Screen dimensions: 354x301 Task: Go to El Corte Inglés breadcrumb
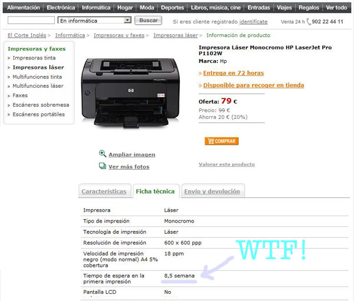coord(27,35)
